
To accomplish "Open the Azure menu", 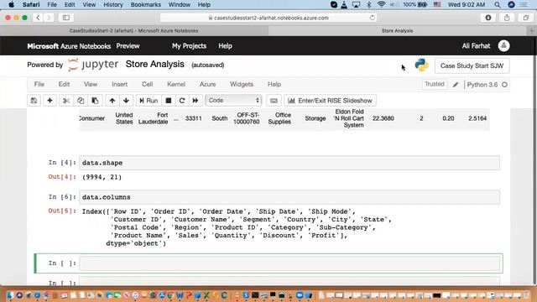I will click(207, 84).
